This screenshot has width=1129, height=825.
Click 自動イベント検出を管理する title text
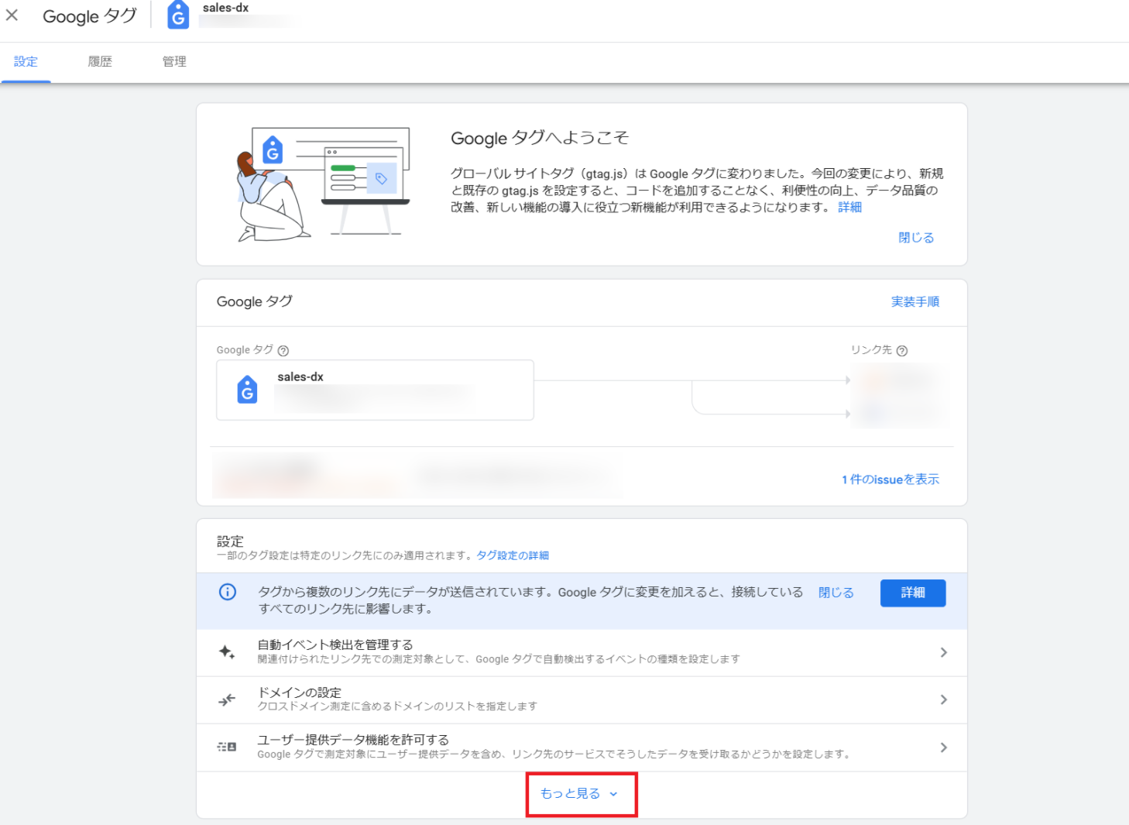(x=335, y=645)
